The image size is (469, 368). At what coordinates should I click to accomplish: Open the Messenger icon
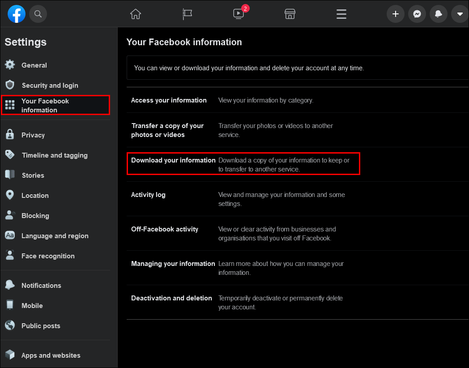417,14
